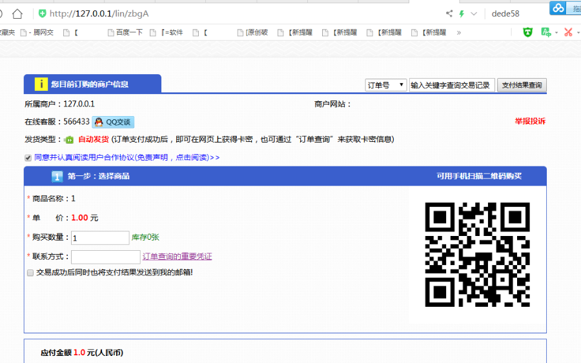
Task: Click the green auto-delivery icon beside 自动发货
Action: [x=69, y=140]
